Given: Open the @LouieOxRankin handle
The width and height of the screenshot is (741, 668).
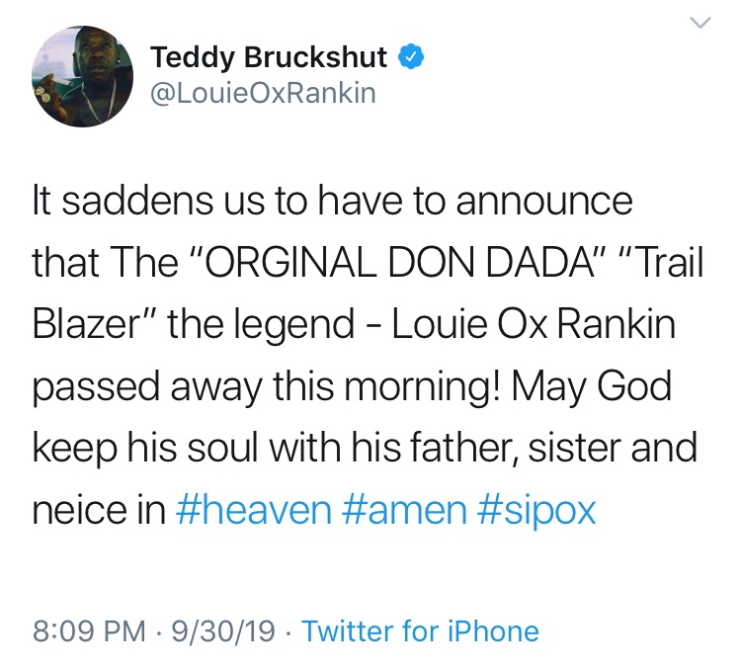Looking at the screenshot, I should click(x=263, y=94).
